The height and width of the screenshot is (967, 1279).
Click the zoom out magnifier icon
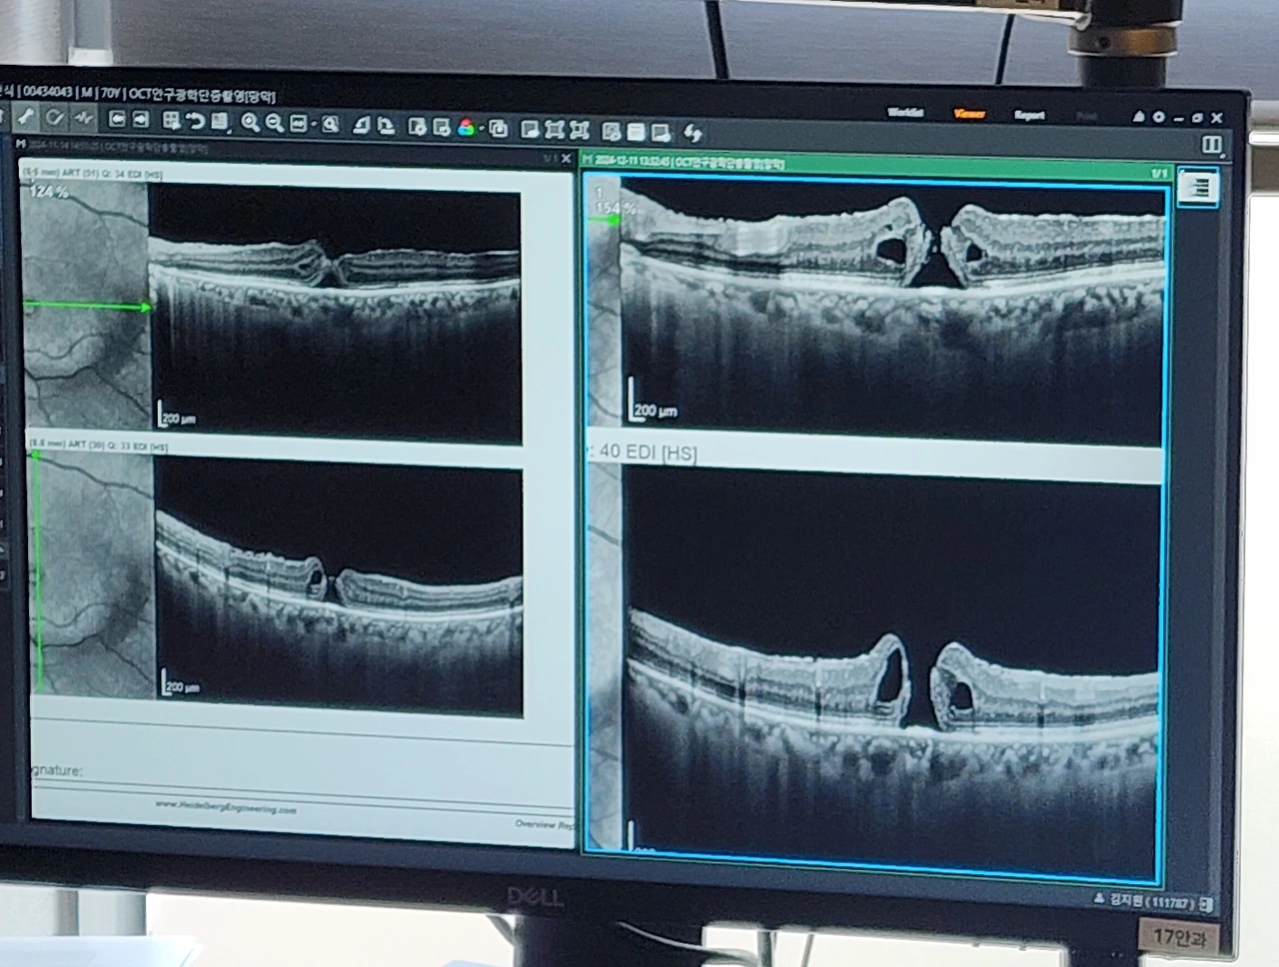tap(273, 123)
